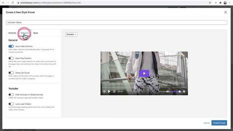Click the fast-forward icon in player controls
The image size is (233, 131).
point(114,91)
